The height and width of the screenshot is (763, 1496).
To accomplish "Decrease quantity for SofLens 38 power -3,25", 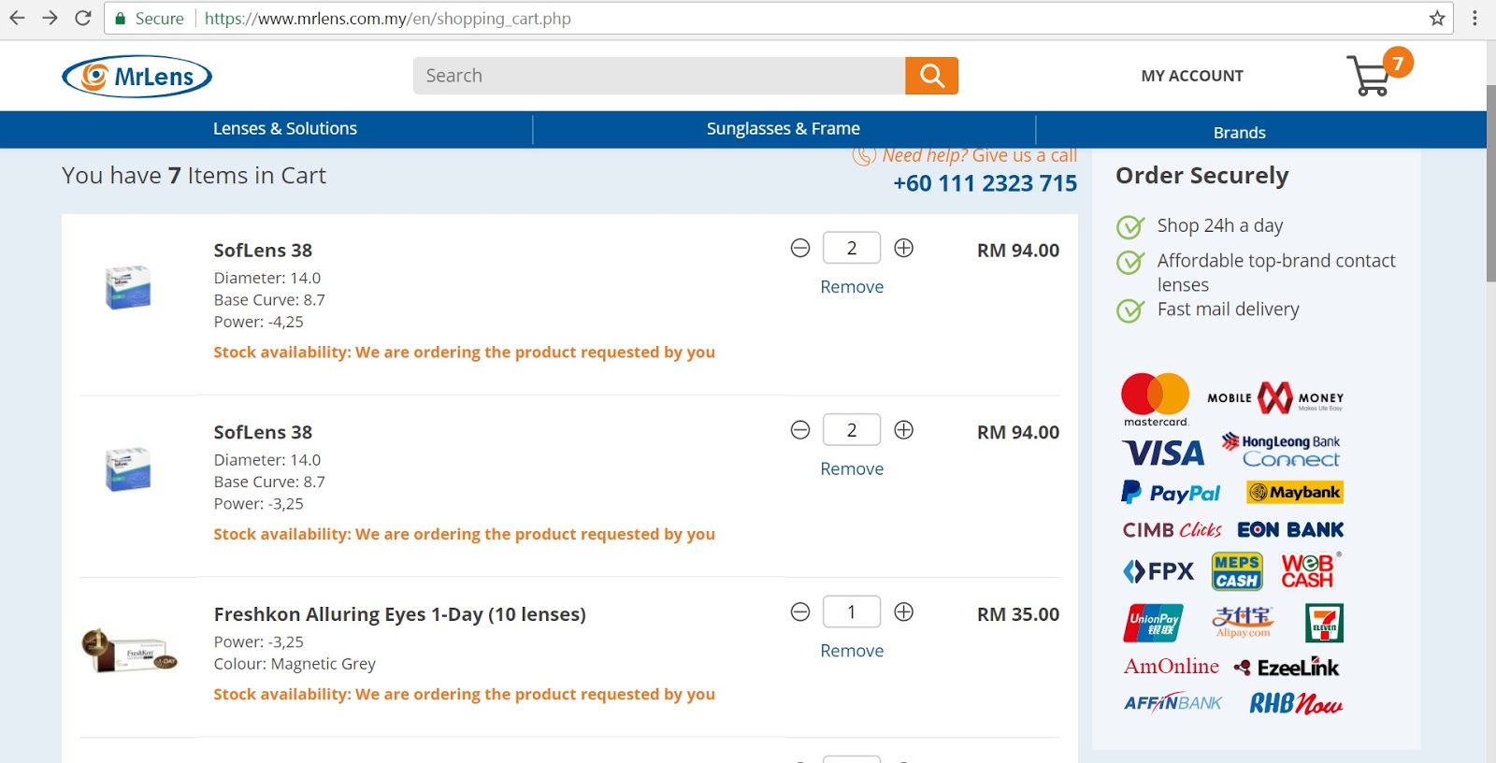I will 800,430.
